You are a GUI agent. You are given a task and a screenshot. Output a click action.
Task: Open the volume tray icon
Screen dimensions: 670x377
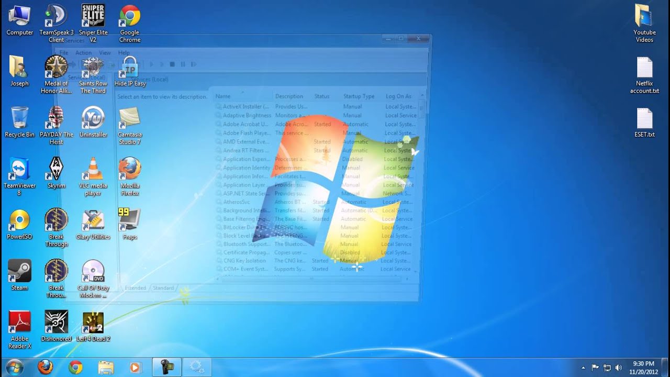tap(619, 368)
